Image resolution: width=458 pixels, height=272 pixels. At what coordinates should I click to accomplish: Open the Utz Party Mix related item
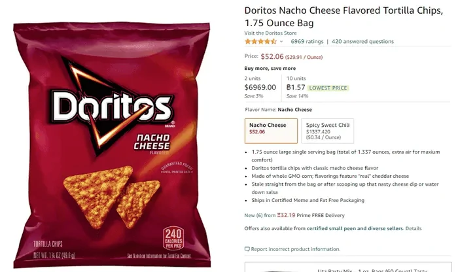pos(348,267)
